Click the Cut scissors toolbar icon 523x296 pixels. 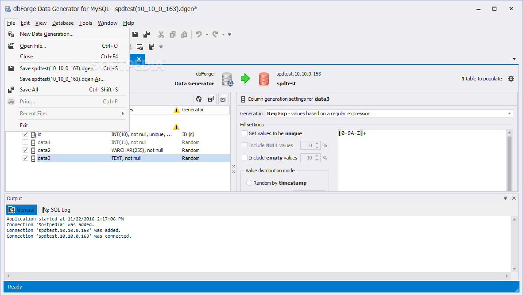click(x=161, y=34)
